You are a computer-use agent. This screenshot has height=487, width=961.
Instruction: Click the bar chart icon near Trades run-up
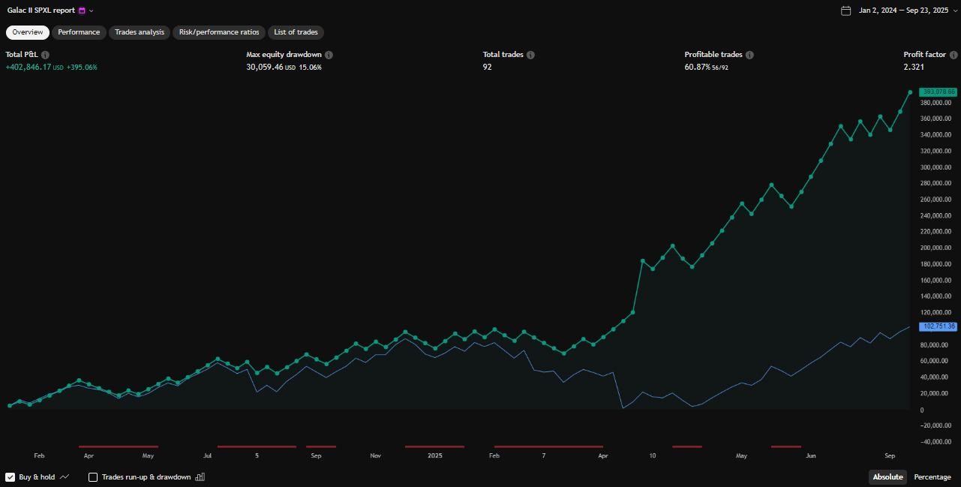tap(200, 476)
